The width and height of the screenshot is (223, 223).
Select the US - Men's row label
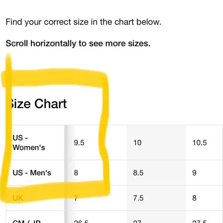(x=32, y=173)
